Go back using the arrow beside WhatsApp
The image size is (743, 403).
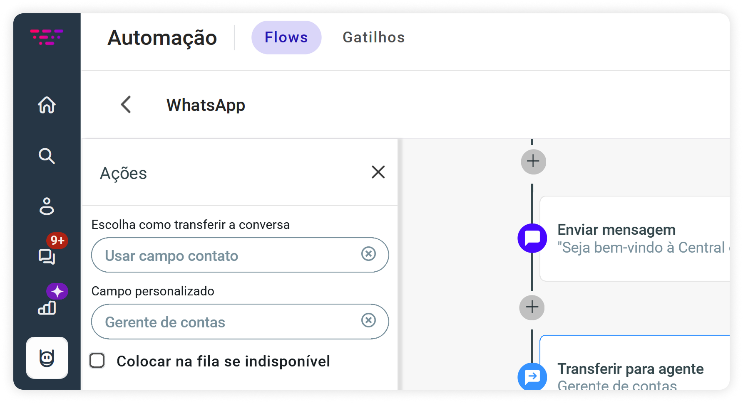(126, 104)
